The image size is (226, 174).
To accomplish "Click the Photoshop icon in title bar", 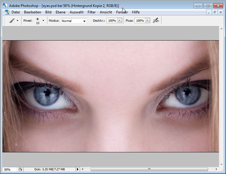I will 5,6.
